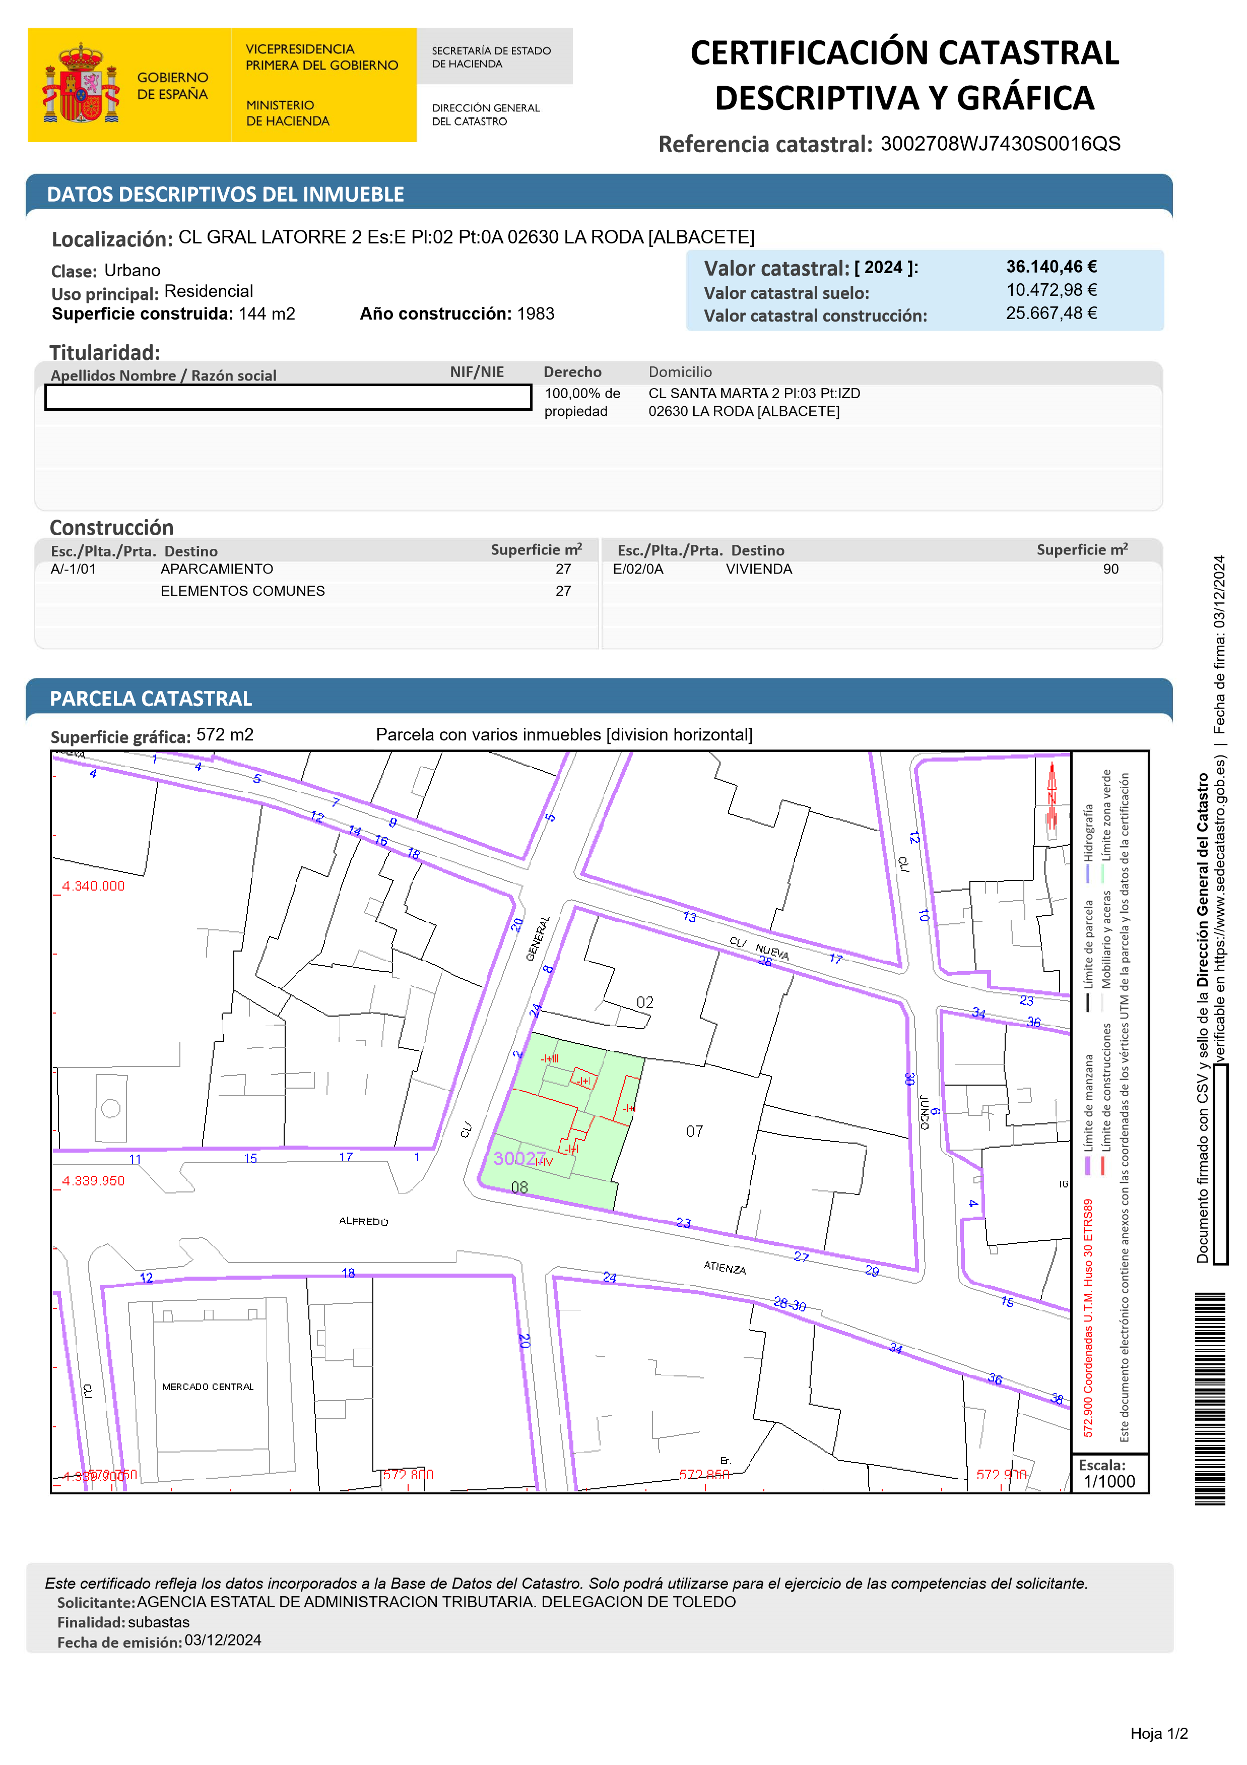Click the DIRECCIÓN GENERAL DEL CATASTRO logo

click(x=486, y=114)
